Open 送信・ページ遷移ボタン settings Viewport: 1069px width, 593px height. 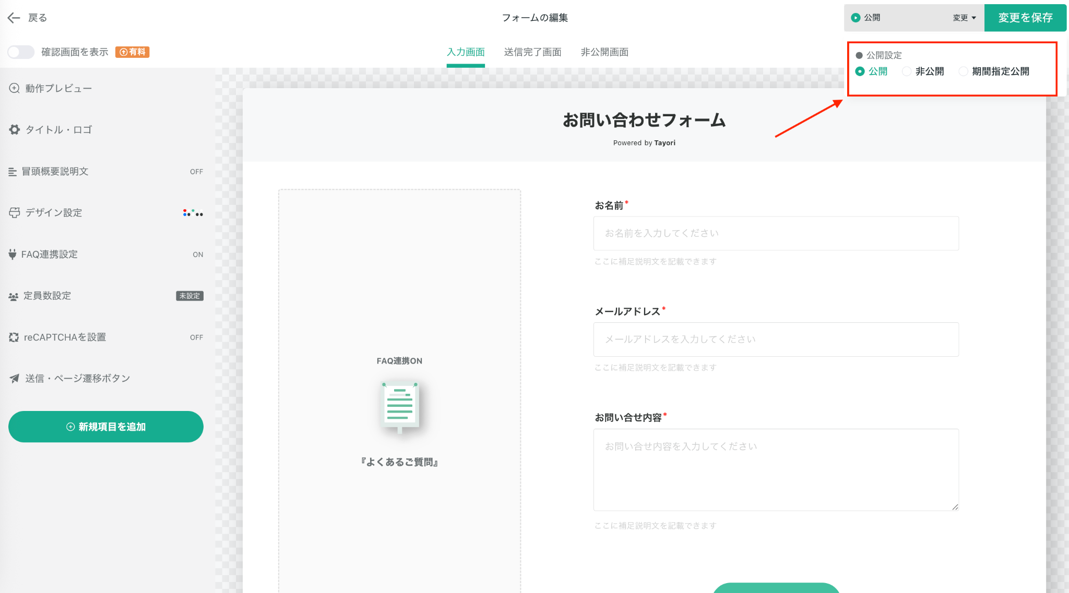coord(77,379)
